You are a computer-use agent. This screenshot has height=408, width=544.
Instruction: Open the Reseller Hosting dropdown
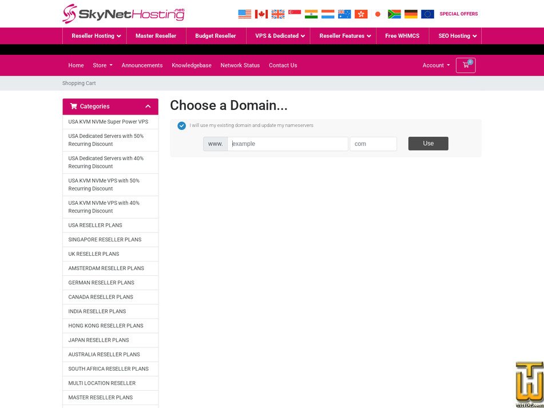tap(94, 35)
